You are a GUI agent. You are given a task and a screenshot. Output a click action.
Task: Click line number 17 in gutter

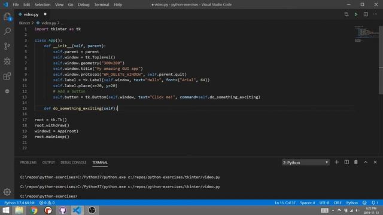25,119
